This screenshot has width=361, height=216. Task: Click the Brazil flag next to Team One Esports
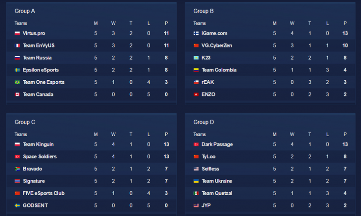click(17, 82)
